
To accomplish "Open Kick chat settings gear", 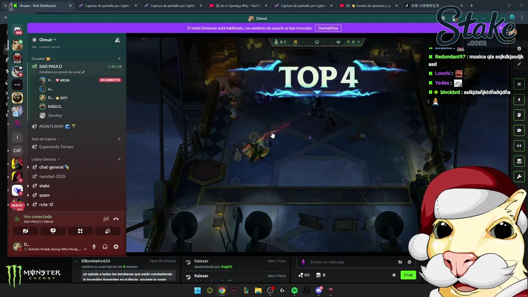I will pos(394,275).
